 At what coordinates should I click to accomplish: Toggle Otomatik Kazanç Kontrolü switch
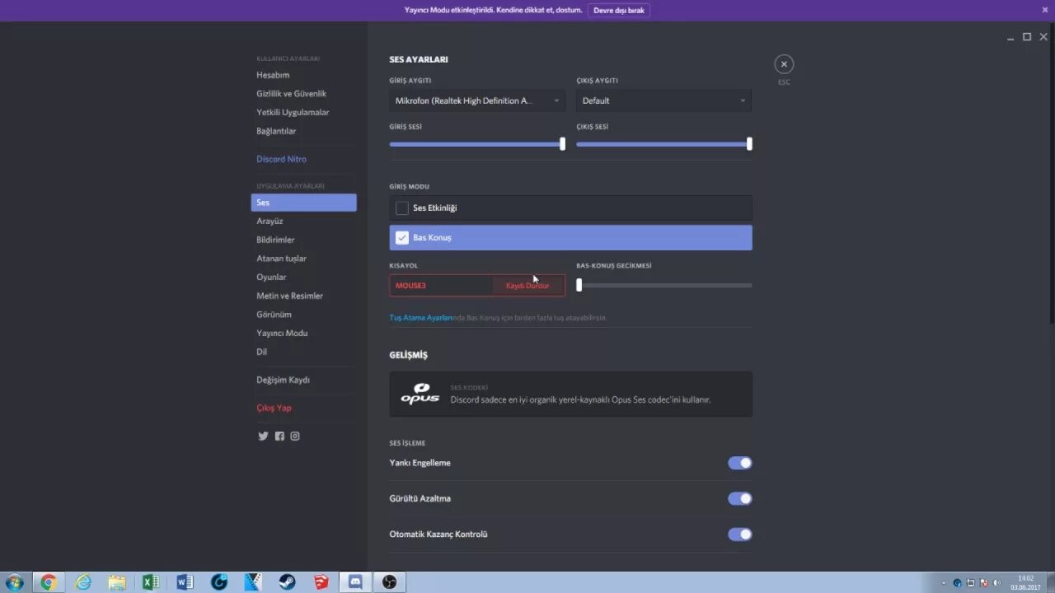[x=739, y=535]
